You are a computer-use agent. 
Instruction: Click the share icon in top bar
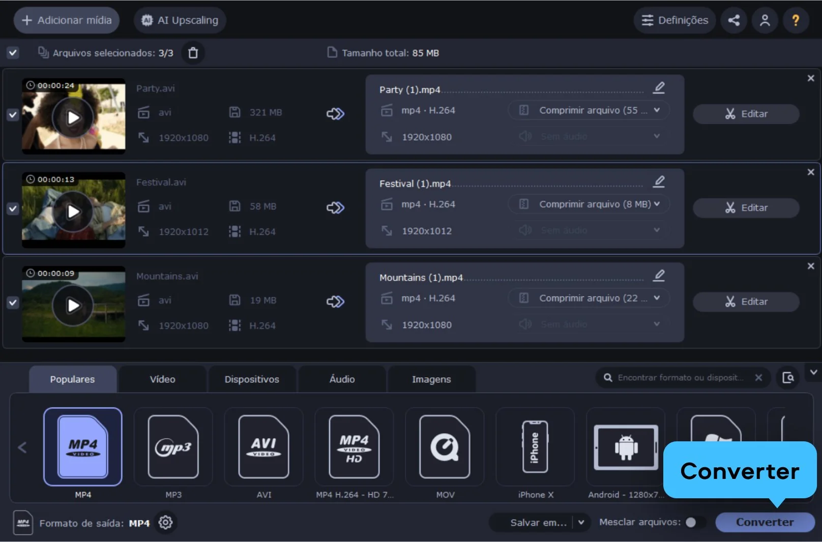[x=733, y=20]
